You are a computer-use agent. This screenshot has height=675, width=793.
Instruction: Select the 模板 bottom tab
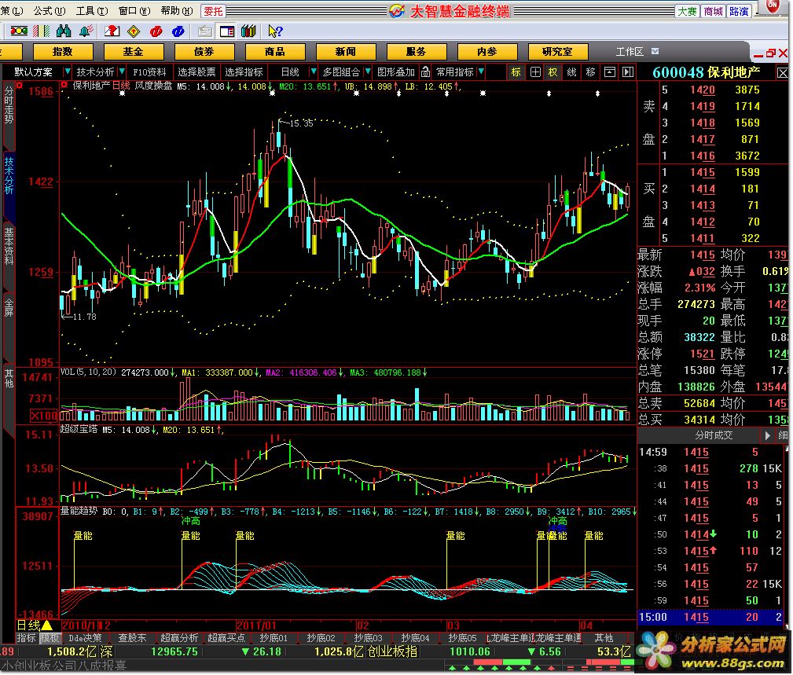(x=50, y=638)
